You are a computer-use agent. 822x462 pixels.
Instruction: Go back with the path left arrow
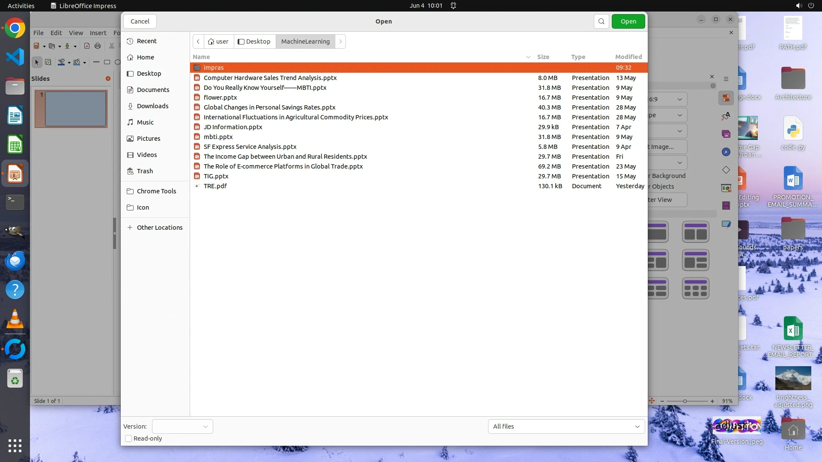[x=198, y=41]
